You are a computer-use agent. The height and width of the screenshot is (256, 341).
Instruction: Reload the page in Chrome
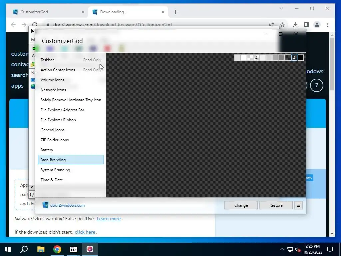(35, 25)
